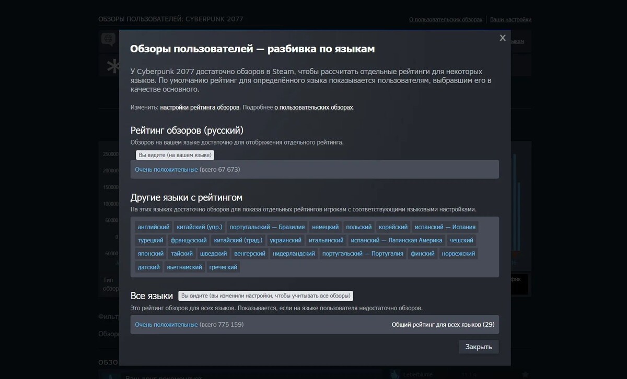
Task: Select the немецкий language tag
Action: (325, 227)
